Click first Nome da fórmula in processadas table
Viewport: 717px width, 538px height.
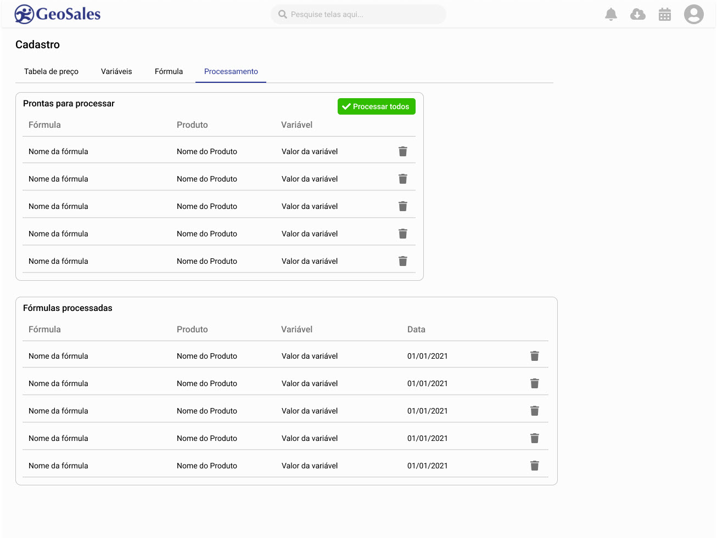[x=58, y=356]
